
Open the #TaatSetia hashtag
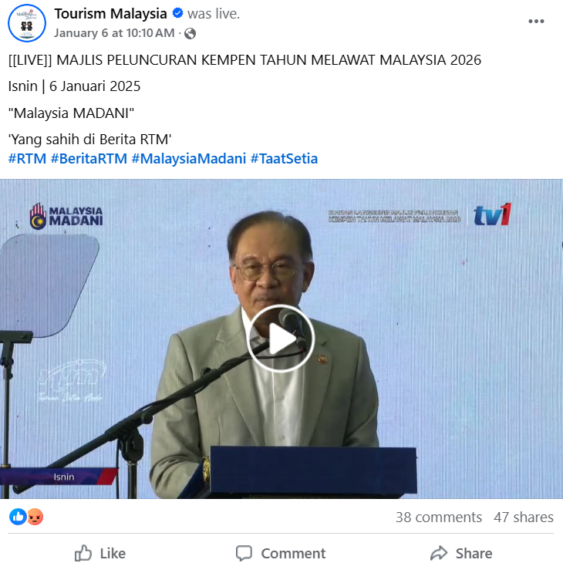click(x=284, y=159)
